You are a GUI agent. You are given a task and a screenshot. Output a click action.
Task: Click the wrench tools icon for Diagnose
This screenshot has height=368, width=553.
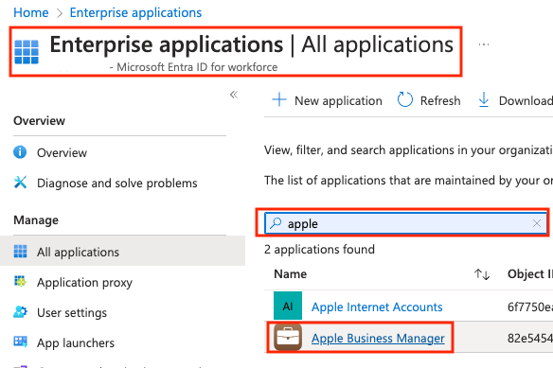pyautogui.click(x=20, y=183)
